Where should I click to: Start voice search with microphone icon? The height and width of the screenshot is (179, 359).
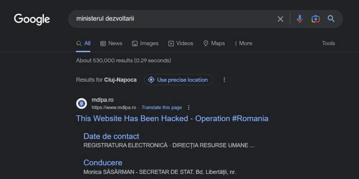coord(300,19)
